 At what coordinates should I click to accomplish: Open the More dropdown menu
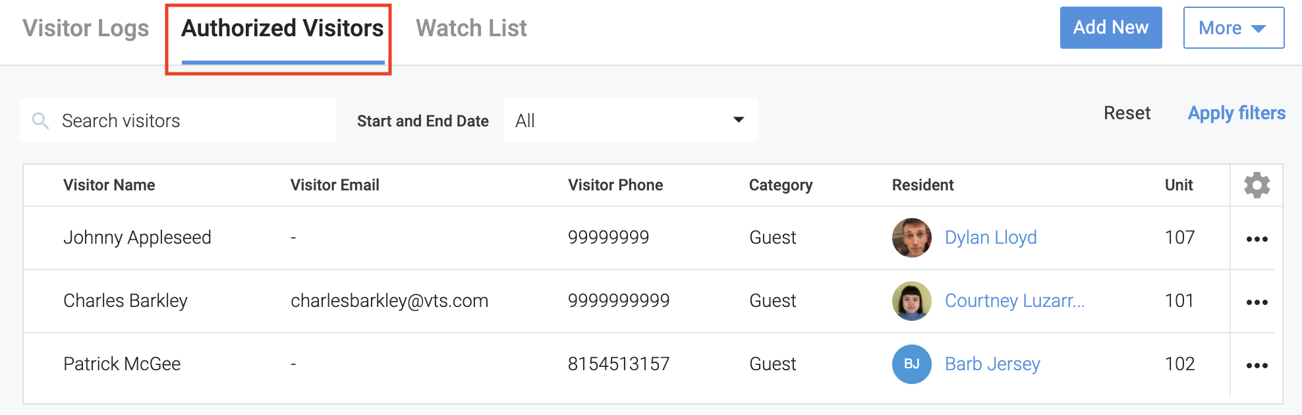[1233, 28]
